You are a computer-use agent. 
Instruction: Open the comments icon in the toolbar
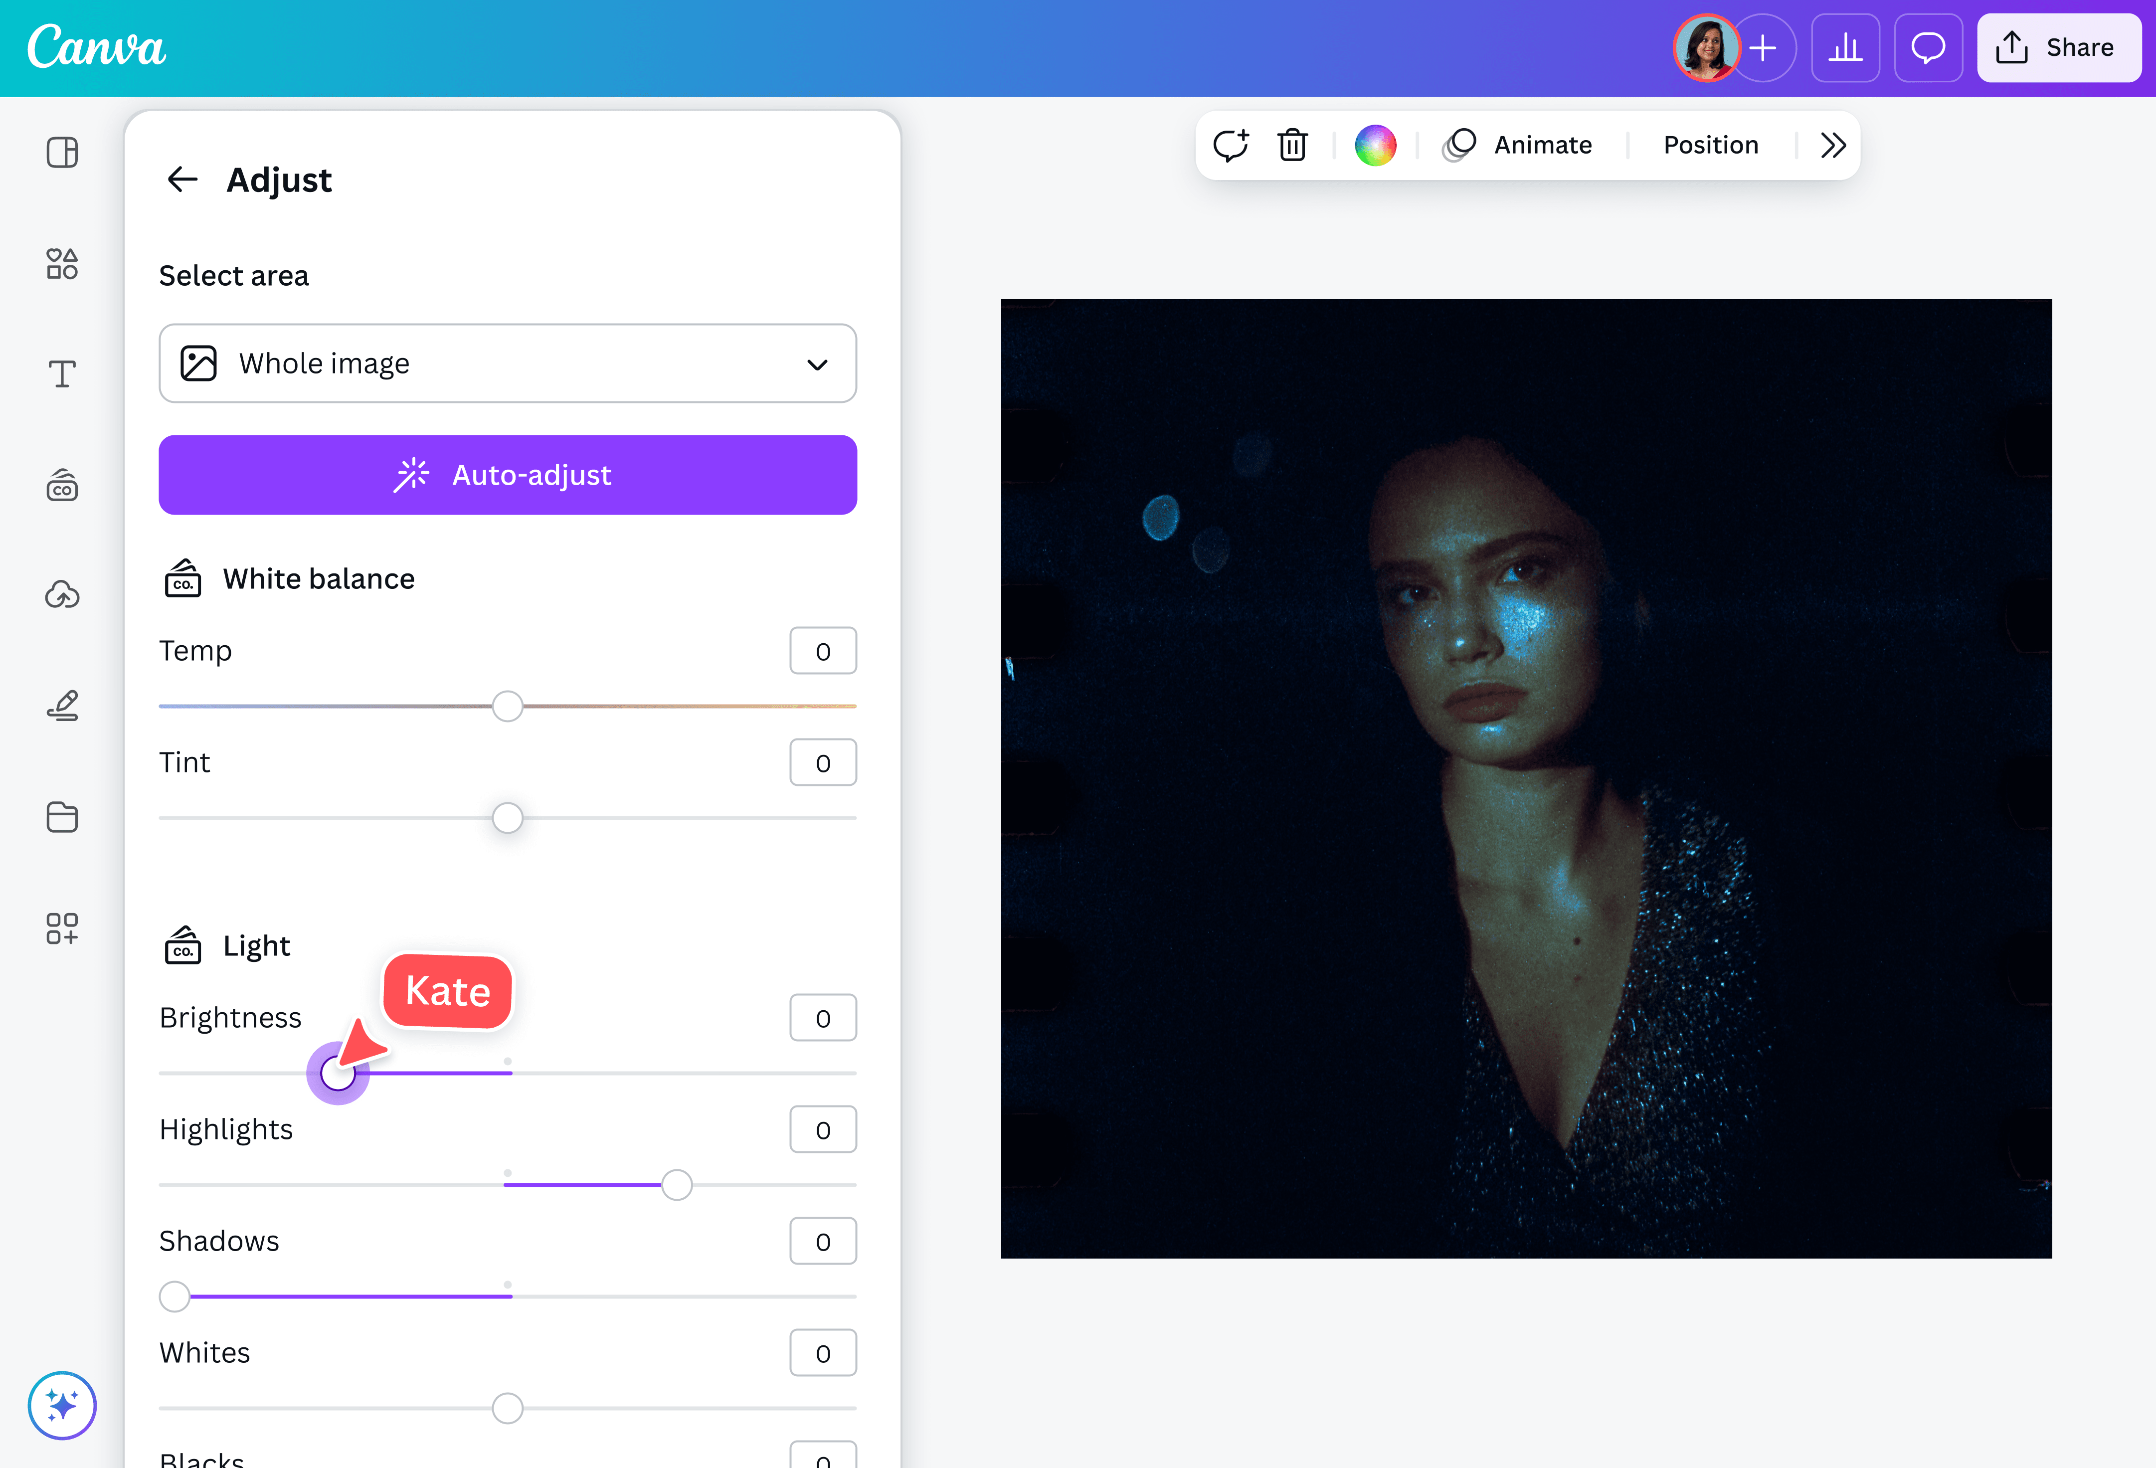(1231, 145)
